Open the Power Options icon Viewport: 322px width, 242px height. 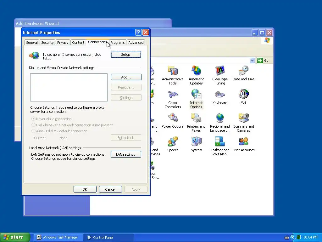[173, 121]
